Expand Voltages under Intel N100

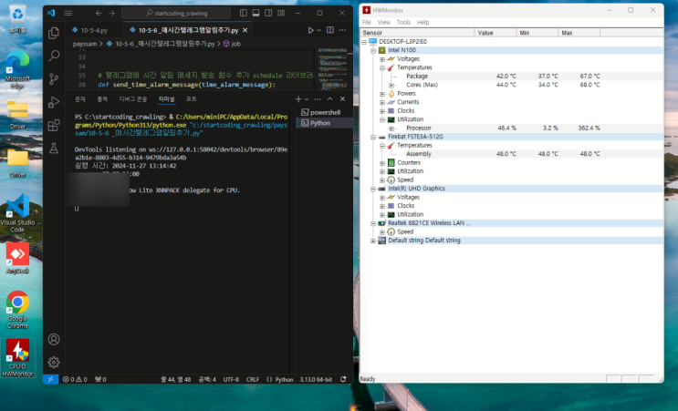(x=382, y=59)
